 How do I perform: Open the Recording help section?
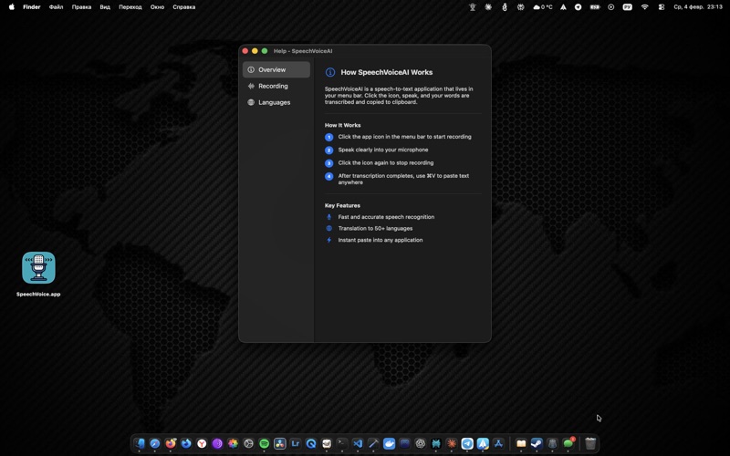click(x=276, y=86)
